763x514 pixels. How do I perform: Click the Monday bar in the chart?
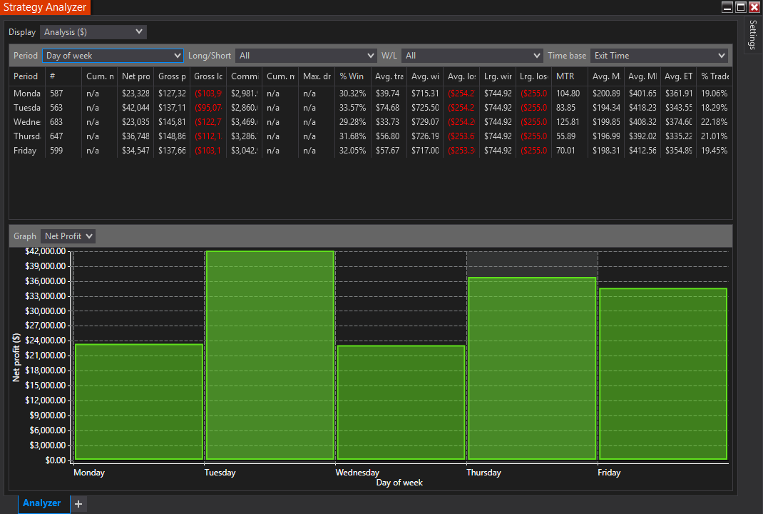(x=139, y=402)
